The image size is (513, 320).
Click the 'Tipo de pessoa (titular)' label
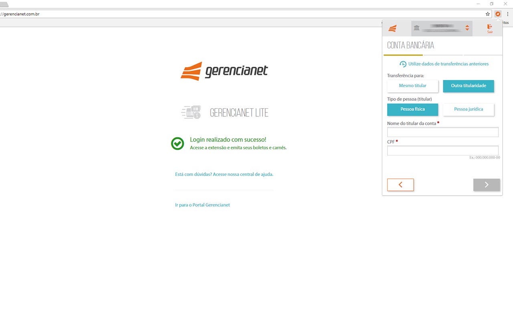[410, 99]
